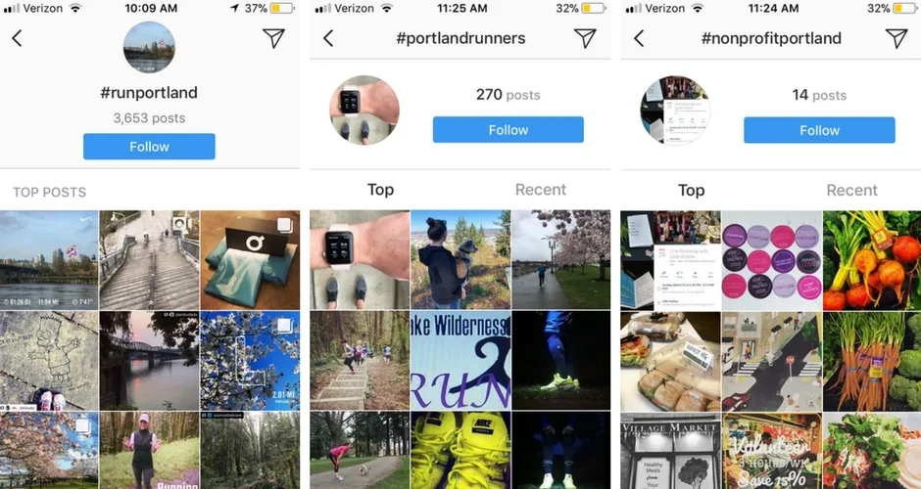Switch to Recent tab under #nonprofitportland
The width and height of the screenshot is (921, 489).
click(x=851, y=190)
